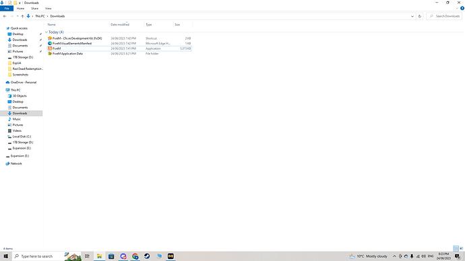This screenshot has height=261, width=465.
Task: Open File Explorer help icon
Action: 462,8
